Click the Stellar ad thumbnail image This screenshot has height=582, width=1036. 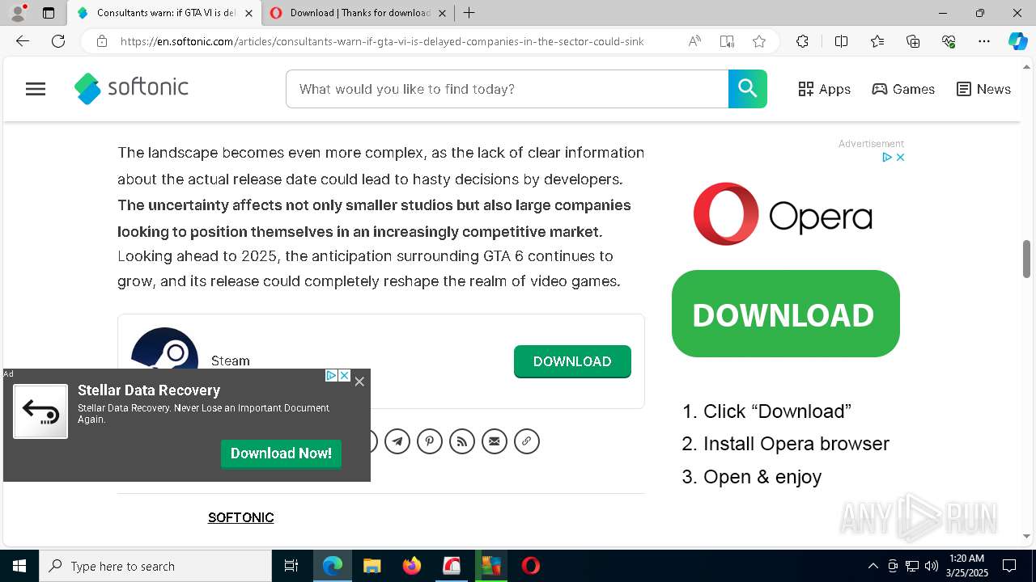[40, 411]
